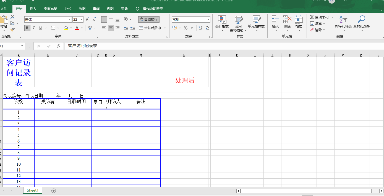Open 条件格式 conditional formatting
Image resolution: width=384 pixels, height=196 pixels.
(222, 23)
